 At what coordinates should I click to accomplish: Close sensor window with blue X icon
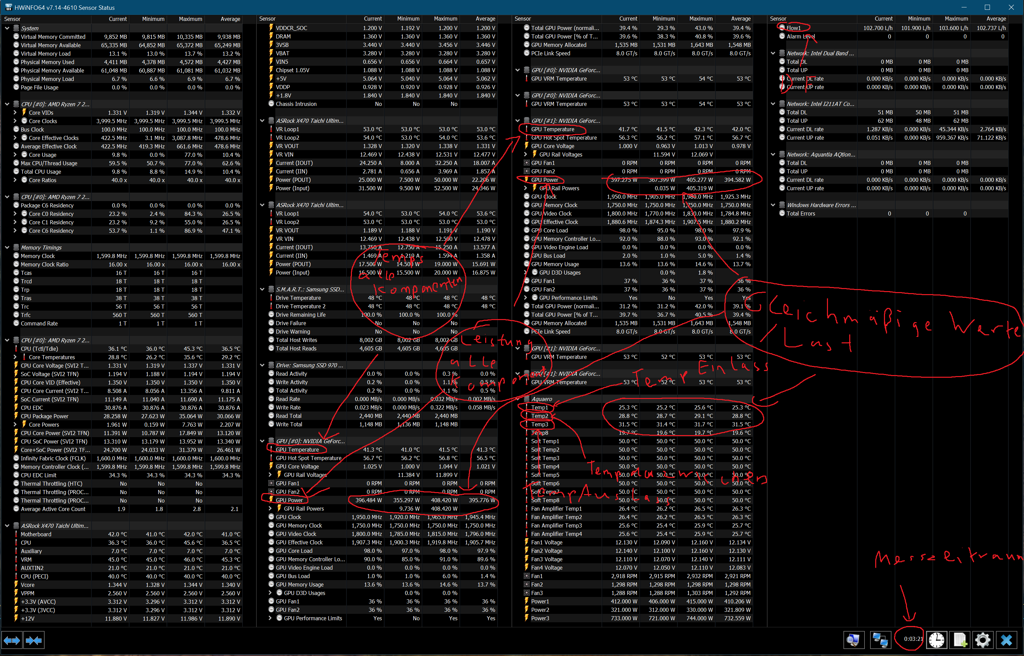[1006, 640]
